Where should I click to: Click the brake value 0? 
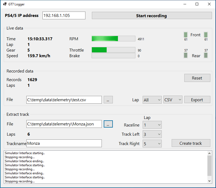[x=139, y=56]
